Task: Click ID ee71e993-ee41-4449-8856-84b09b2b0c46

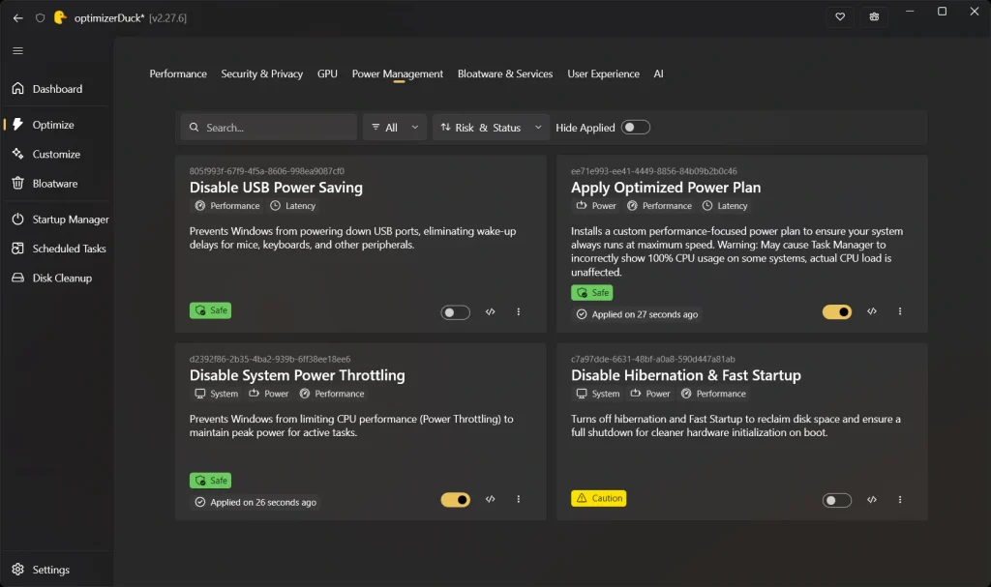Action: (653, 171)
